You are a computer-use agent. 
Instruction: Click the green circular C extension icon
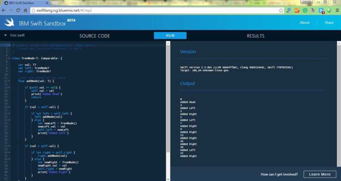point(305,10)
